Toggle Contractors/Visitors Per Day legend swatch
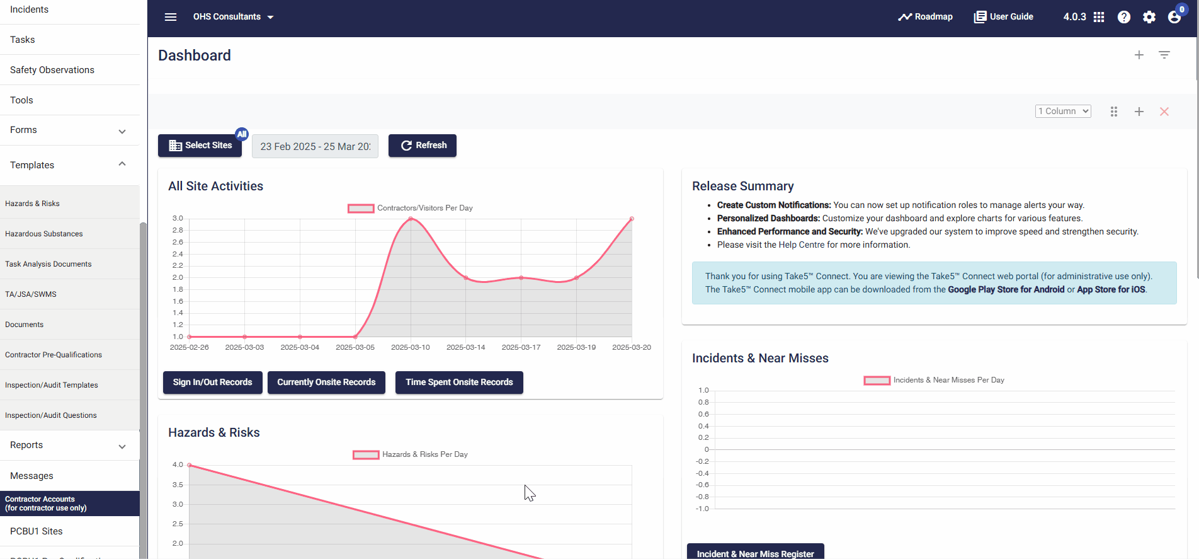The image size is (1199, 559). pos(361,209)
